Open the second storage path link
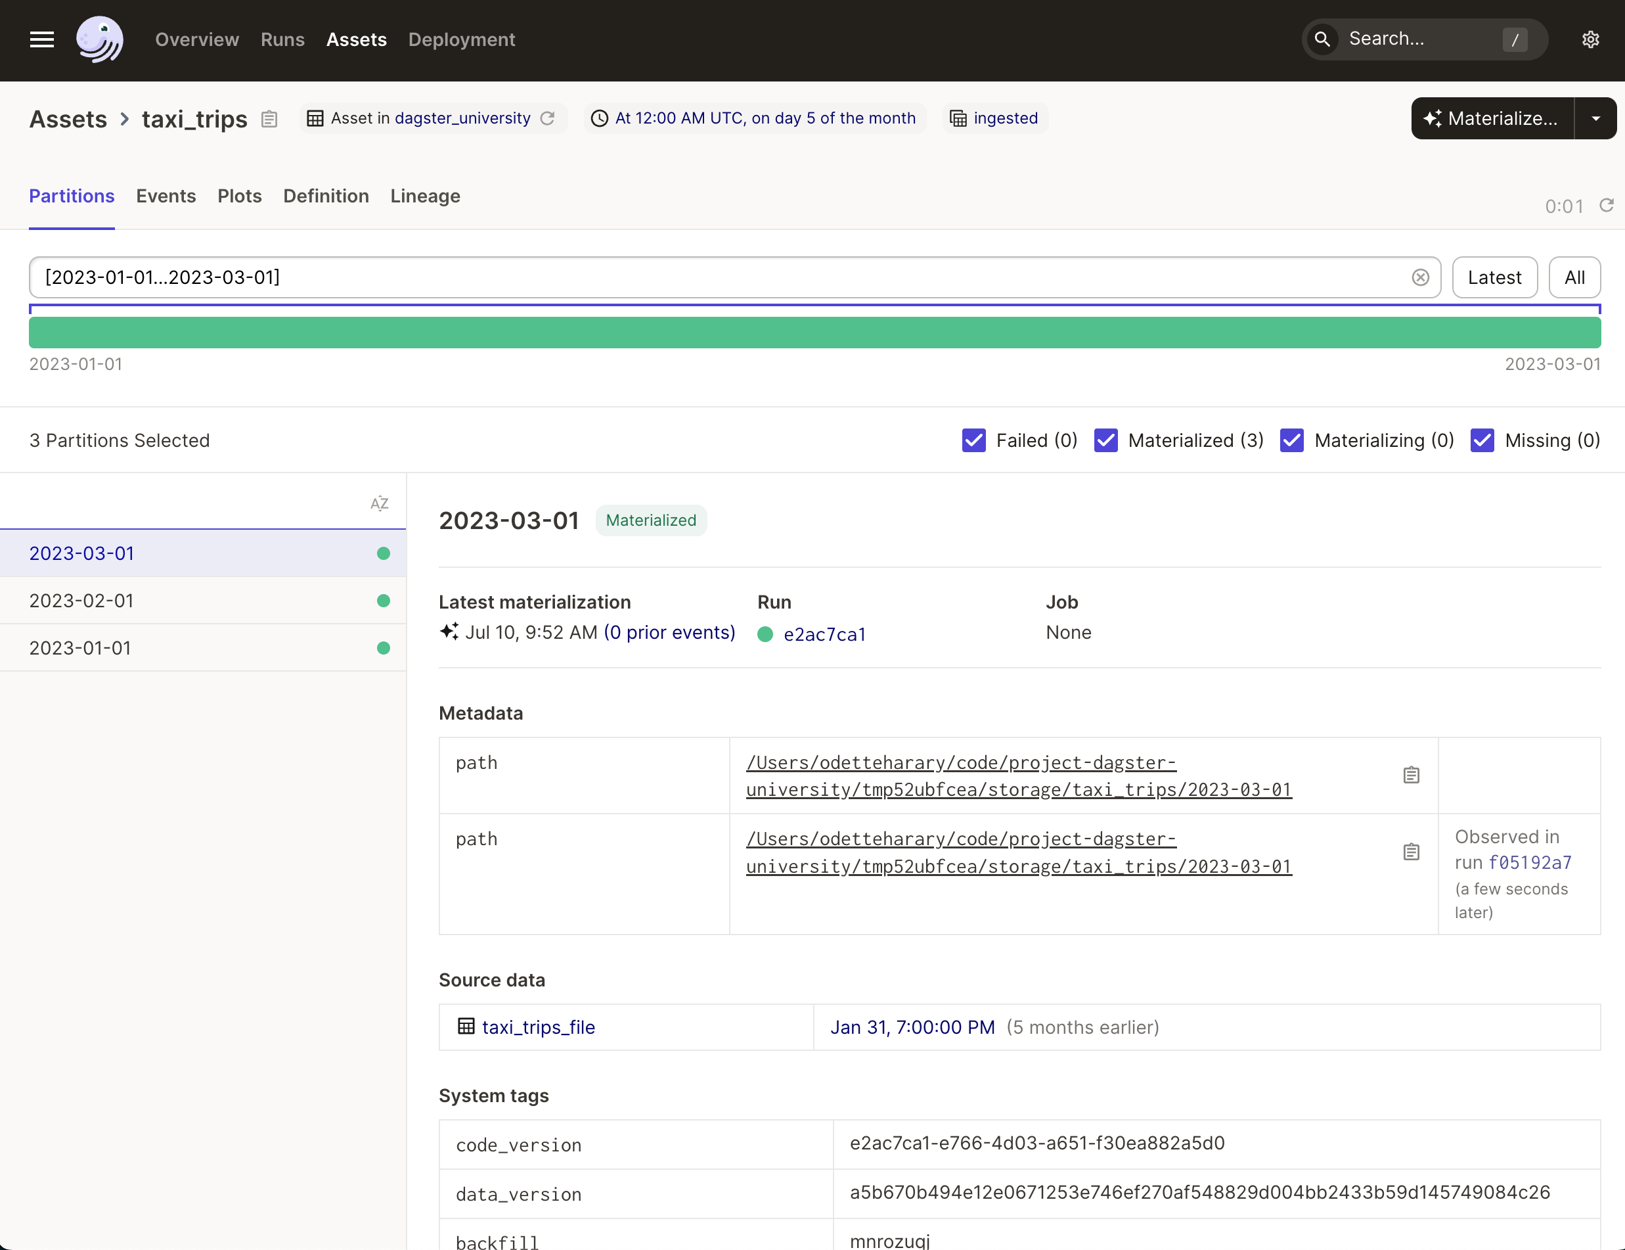Image resolution: width=1625 pixels, height=1250 pixels. [1019, 852]
